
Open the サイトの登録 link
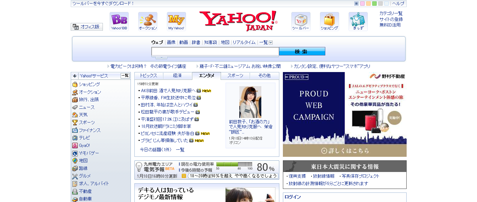point(391,19)
